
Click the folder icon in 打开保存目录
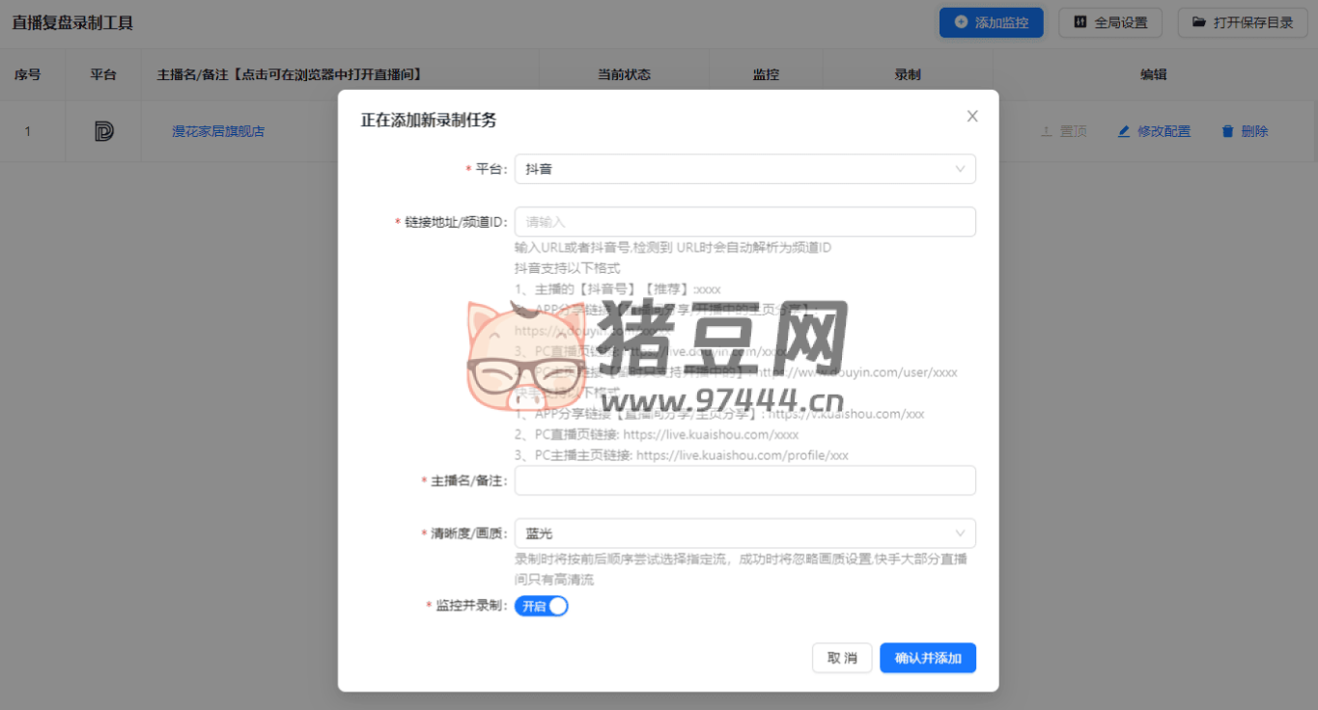coord(1198,21)
